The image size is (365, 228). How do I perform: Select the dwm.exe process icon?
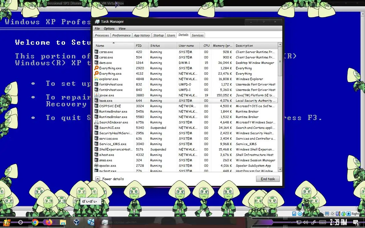[96, 63]
